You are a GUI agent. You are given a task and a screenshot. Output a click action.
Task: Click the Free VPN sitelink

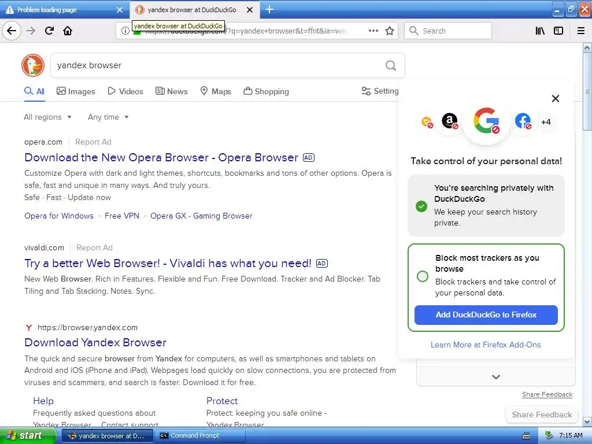tap(122, 216)
